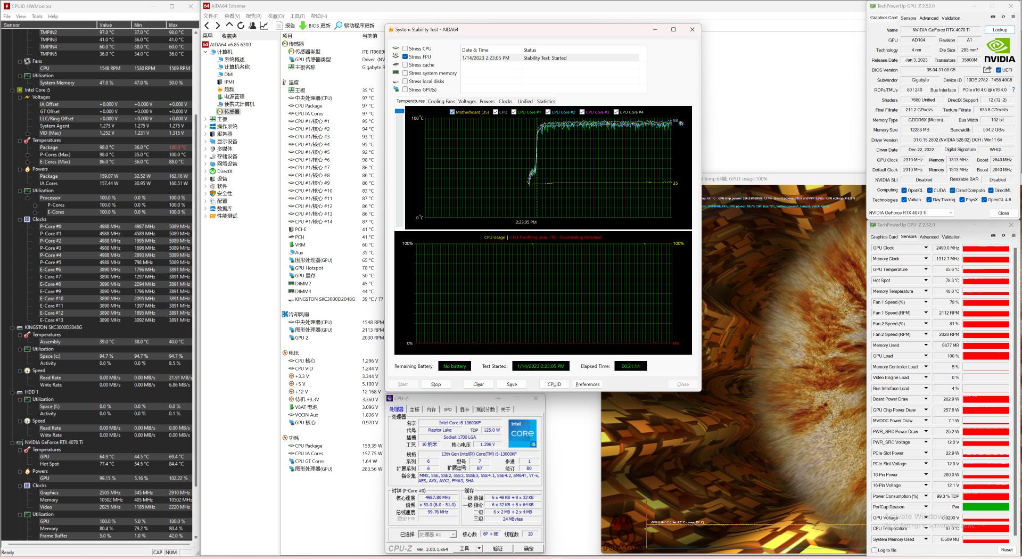Click the 驱动程序更新 magnifier icon

339,25
